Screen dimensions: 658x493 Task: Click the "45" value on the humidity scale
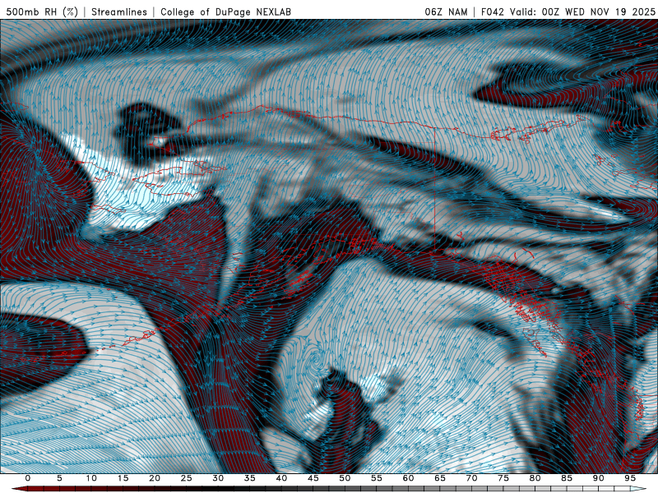coord(313,478)
